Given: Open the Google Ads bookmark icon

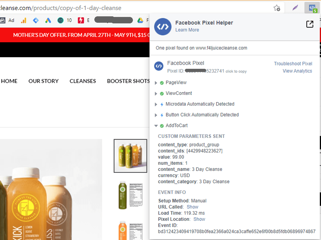Looking at the screenshot, I should (48, 20).
